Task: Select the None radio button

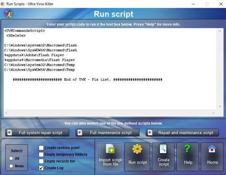Action: pos(11,166)
